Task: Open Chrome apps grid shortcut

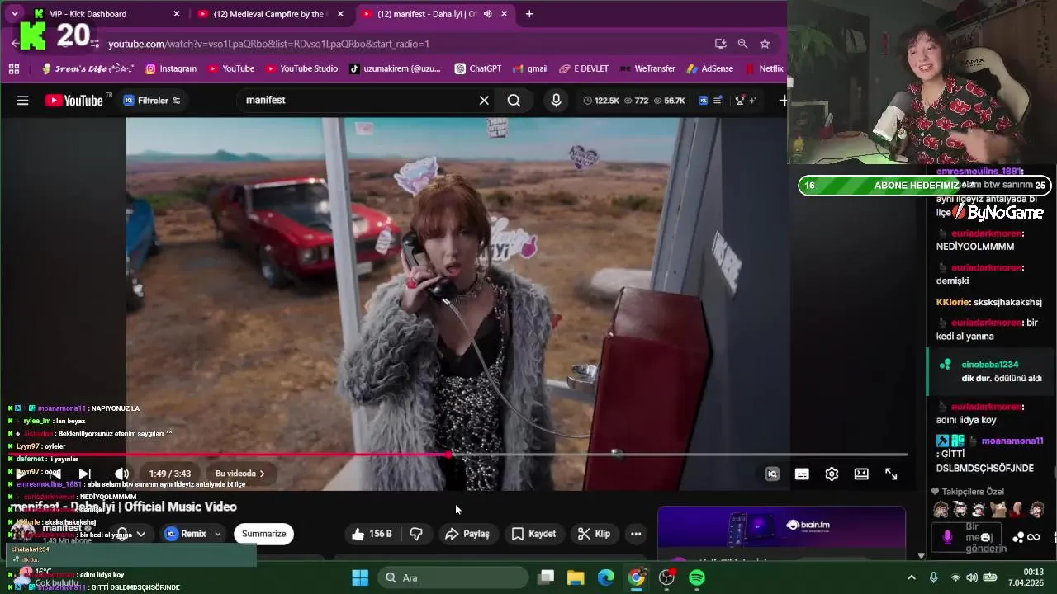Action: coord(14,68)
